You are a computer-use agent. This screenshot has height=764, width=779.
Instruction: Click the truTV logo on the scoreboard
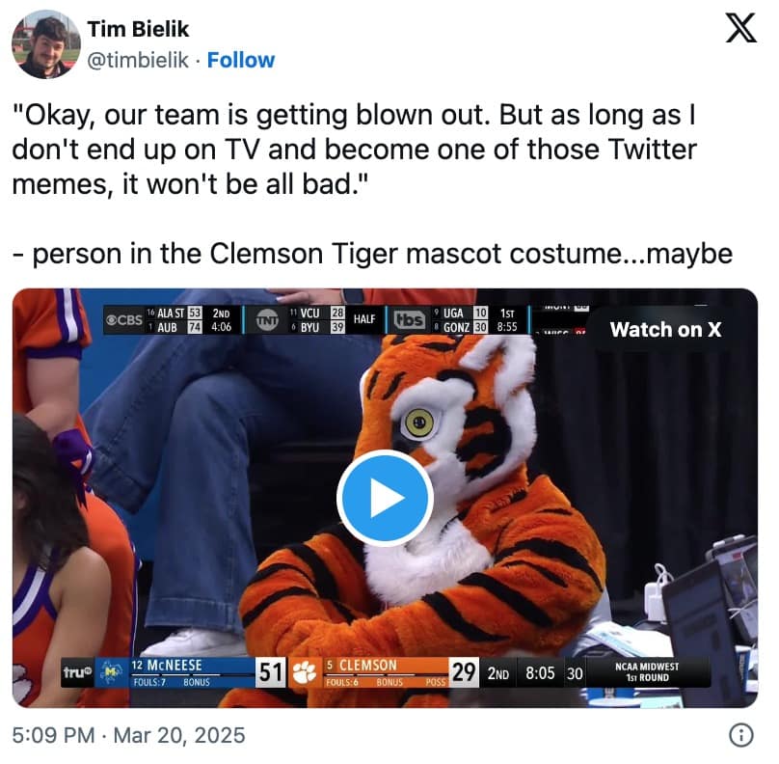[x=74, y=674]
